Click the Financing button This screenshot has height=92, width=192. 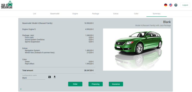pyautogui.click(x=95, y=84)
